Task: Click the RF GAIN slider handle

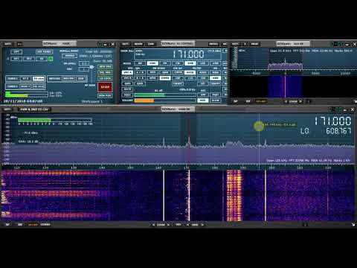Action: click(91, 67)
